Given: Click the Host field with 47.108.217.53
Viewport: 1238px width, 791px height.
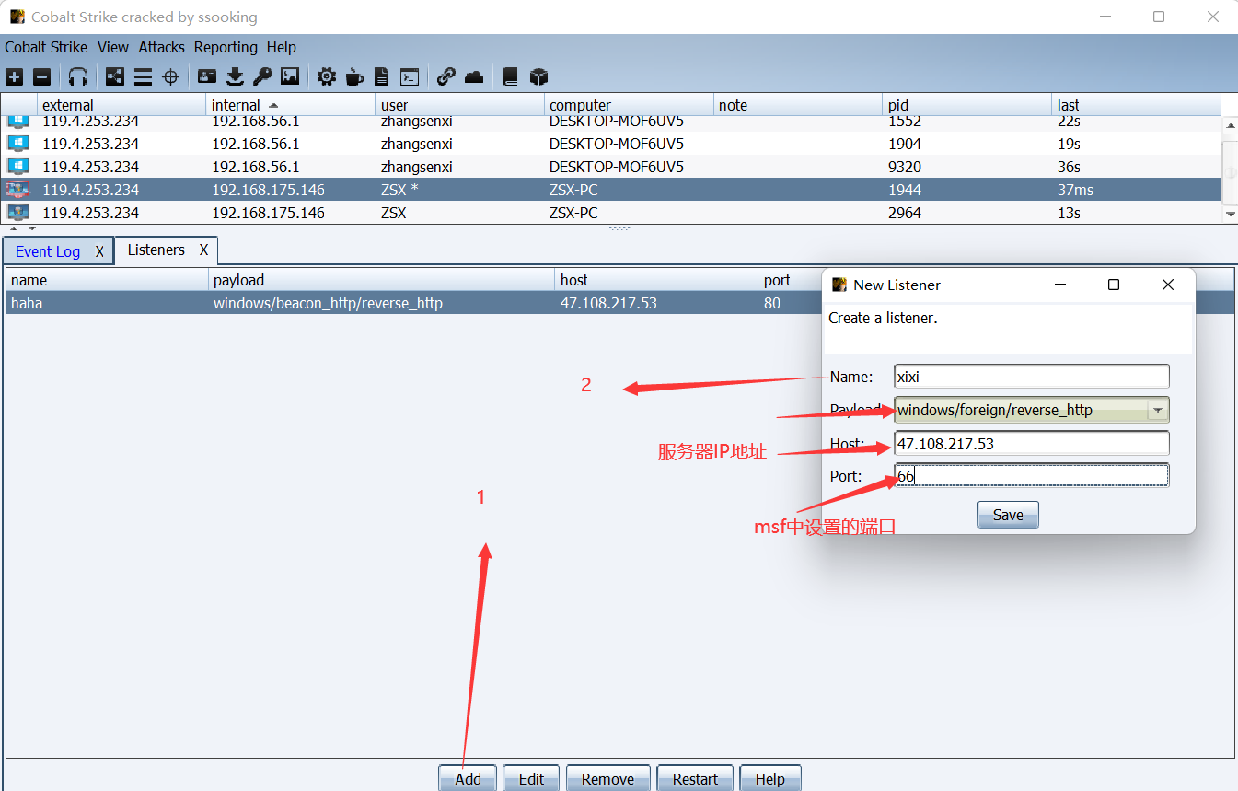Looking at the screenshot, I should coord(1032,443).
